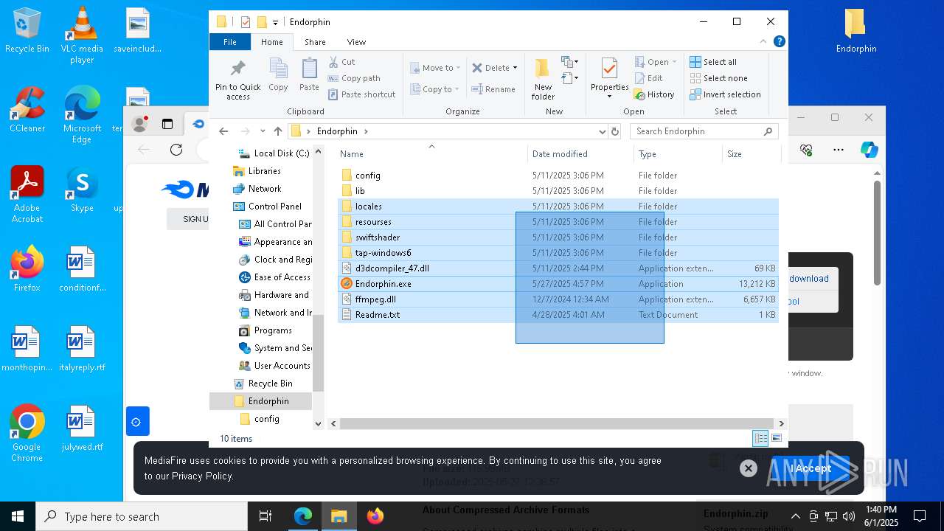Screen dimensions: 944x531
Task: Go up one folder level arrow
Action: point(277,131)
